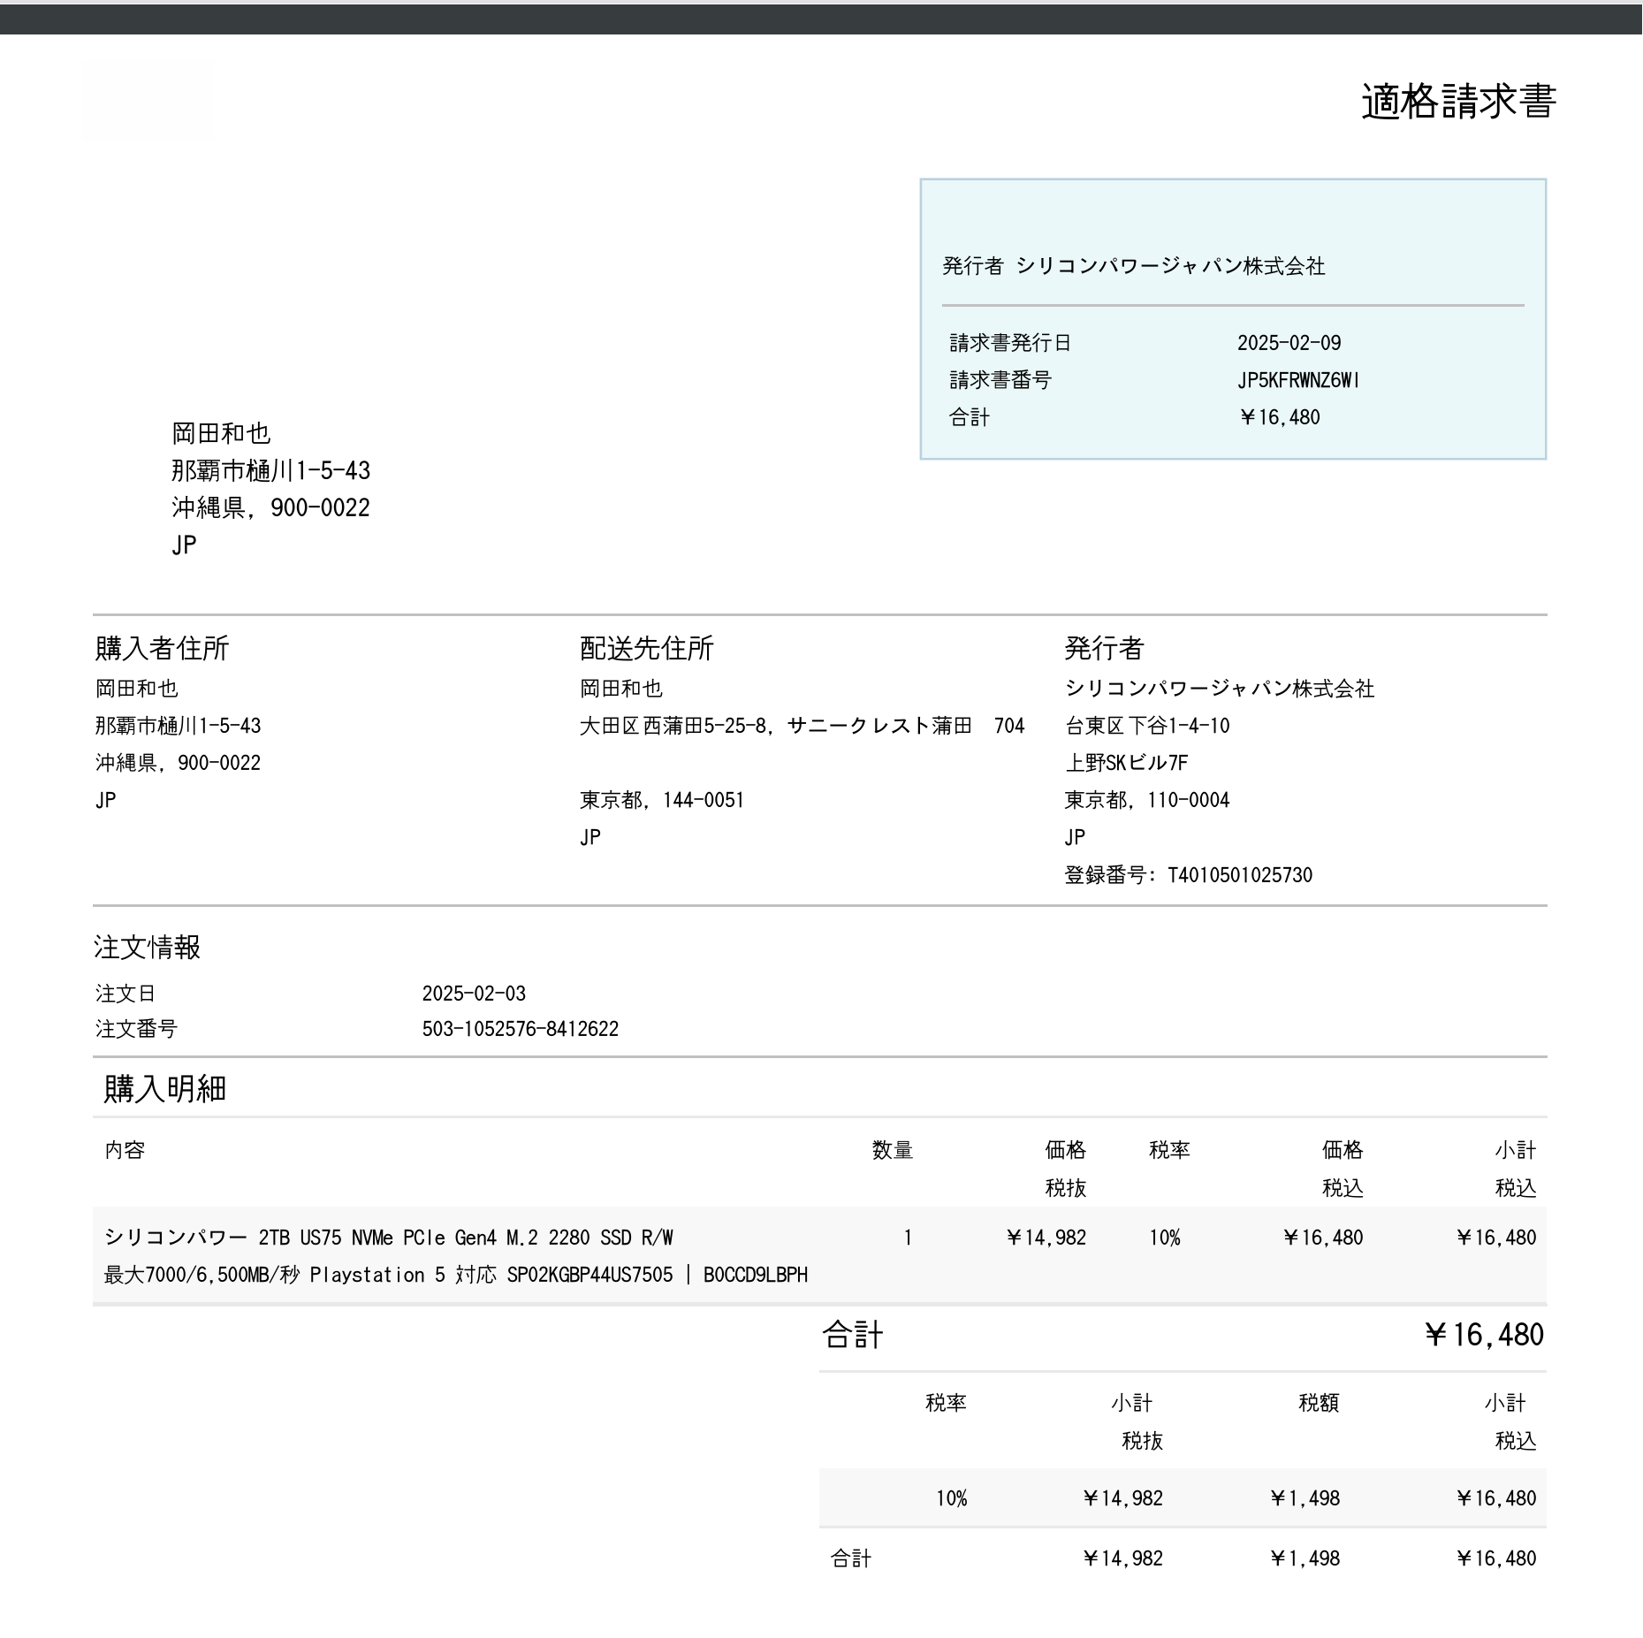Select the invoice issue date 2025-02-09
The height and width of the screenshot is (1638, 1643).
click(x=1289, y=343)
